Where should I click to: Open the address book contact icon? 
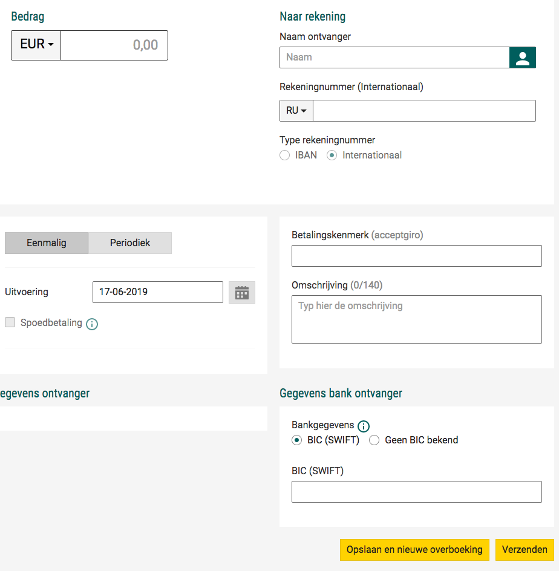(522, 57)
